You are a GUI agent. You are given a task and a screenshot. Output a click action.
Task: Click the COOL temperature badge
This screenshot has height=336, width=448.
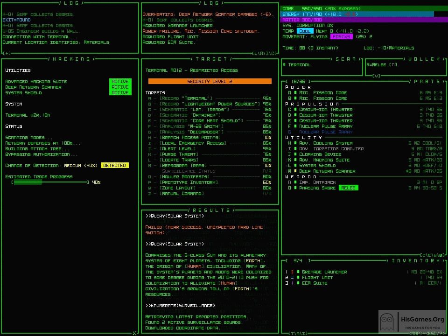(x=305, y=31)
